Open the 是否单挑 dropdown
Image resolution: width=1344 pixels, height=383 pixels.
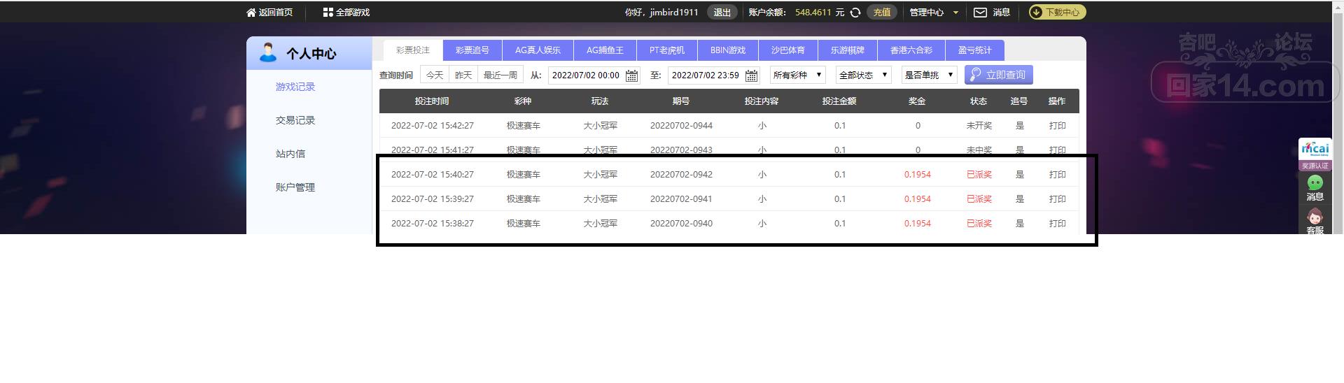929,75
